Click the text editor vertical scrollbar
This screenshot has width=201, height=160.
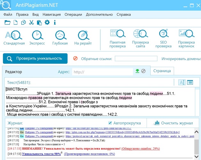pos(197,102)
